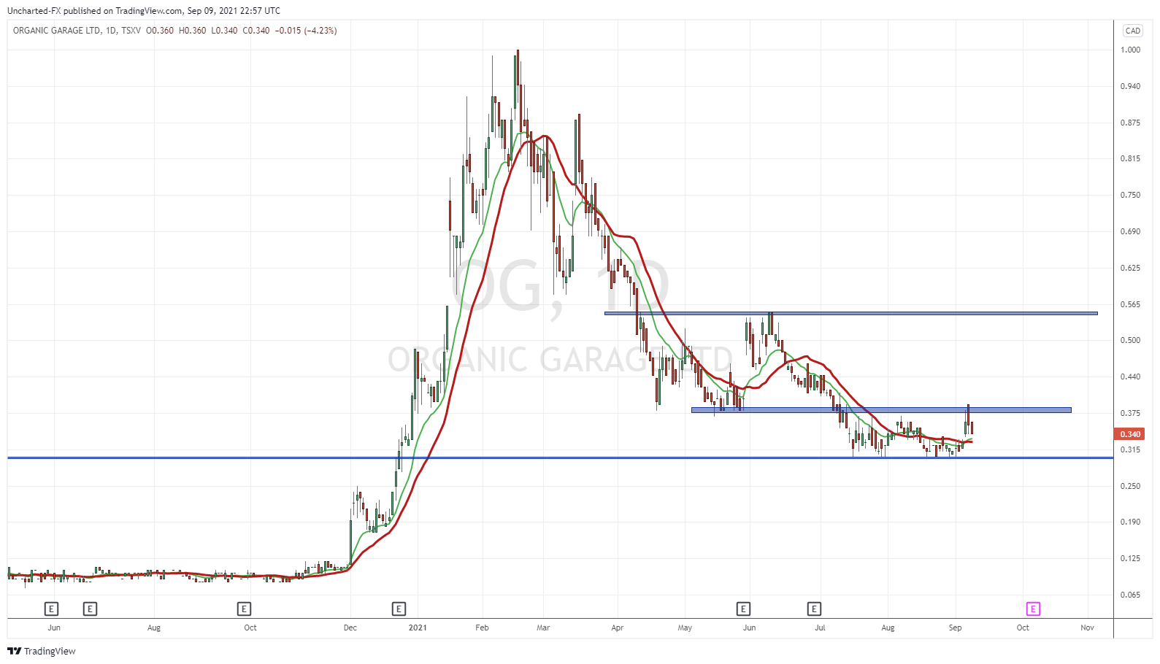Click the close value C0.340
The width and height of the screenshot is (1160, 664).
point(256,31)
